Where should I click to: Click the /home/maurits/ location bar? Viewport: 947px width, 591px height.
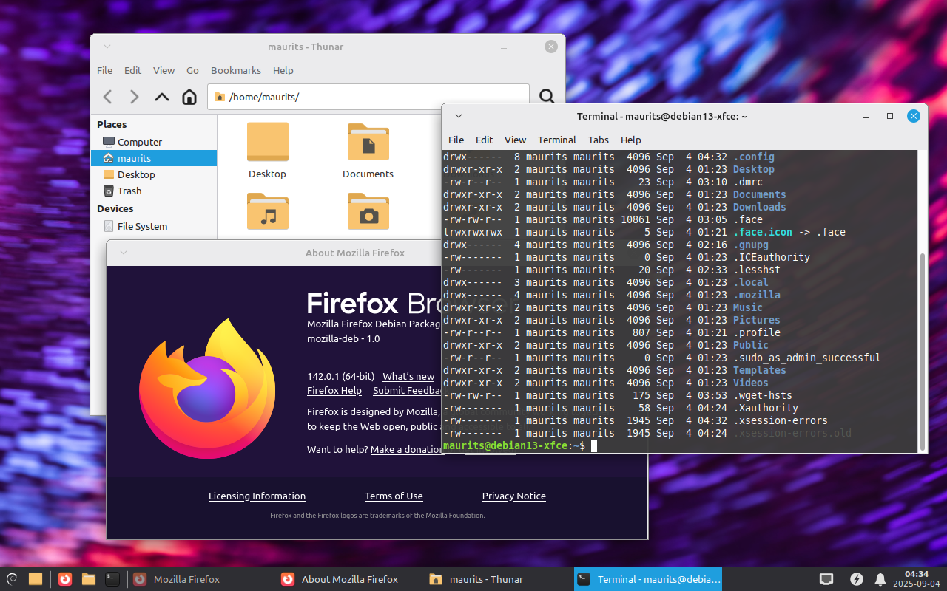(370, 97)
